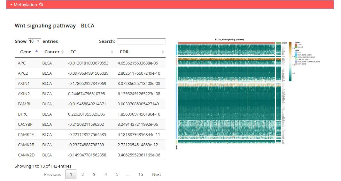Click into the Search input field
The width and height of the screenshot is (341, 181).
[141, 41]
